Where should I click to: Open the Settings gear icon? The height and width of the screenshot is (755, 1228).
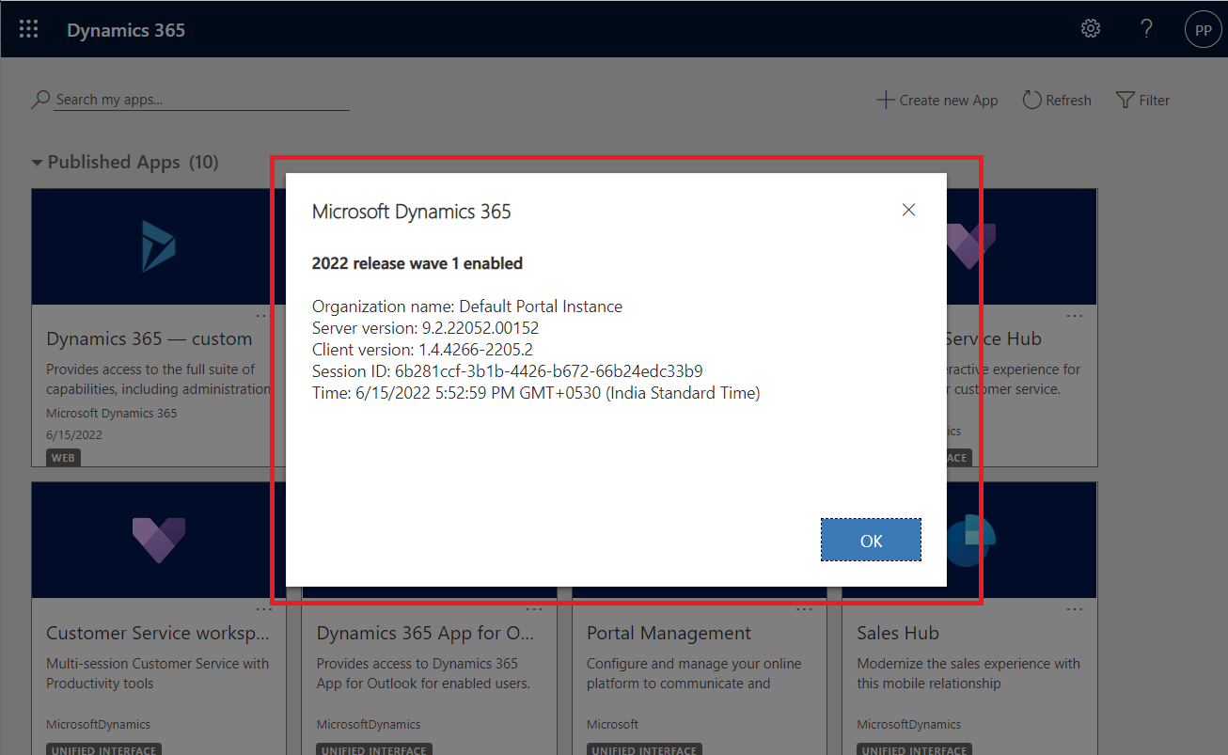1091,29
